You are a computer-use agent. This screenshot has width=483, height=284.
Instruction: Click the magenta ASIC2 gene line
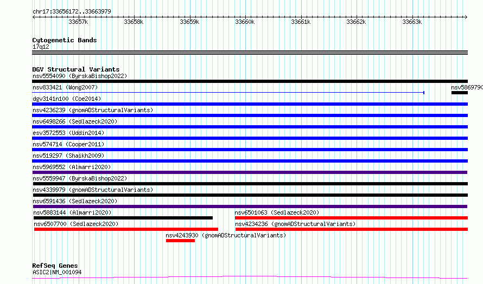pos(250,277)
